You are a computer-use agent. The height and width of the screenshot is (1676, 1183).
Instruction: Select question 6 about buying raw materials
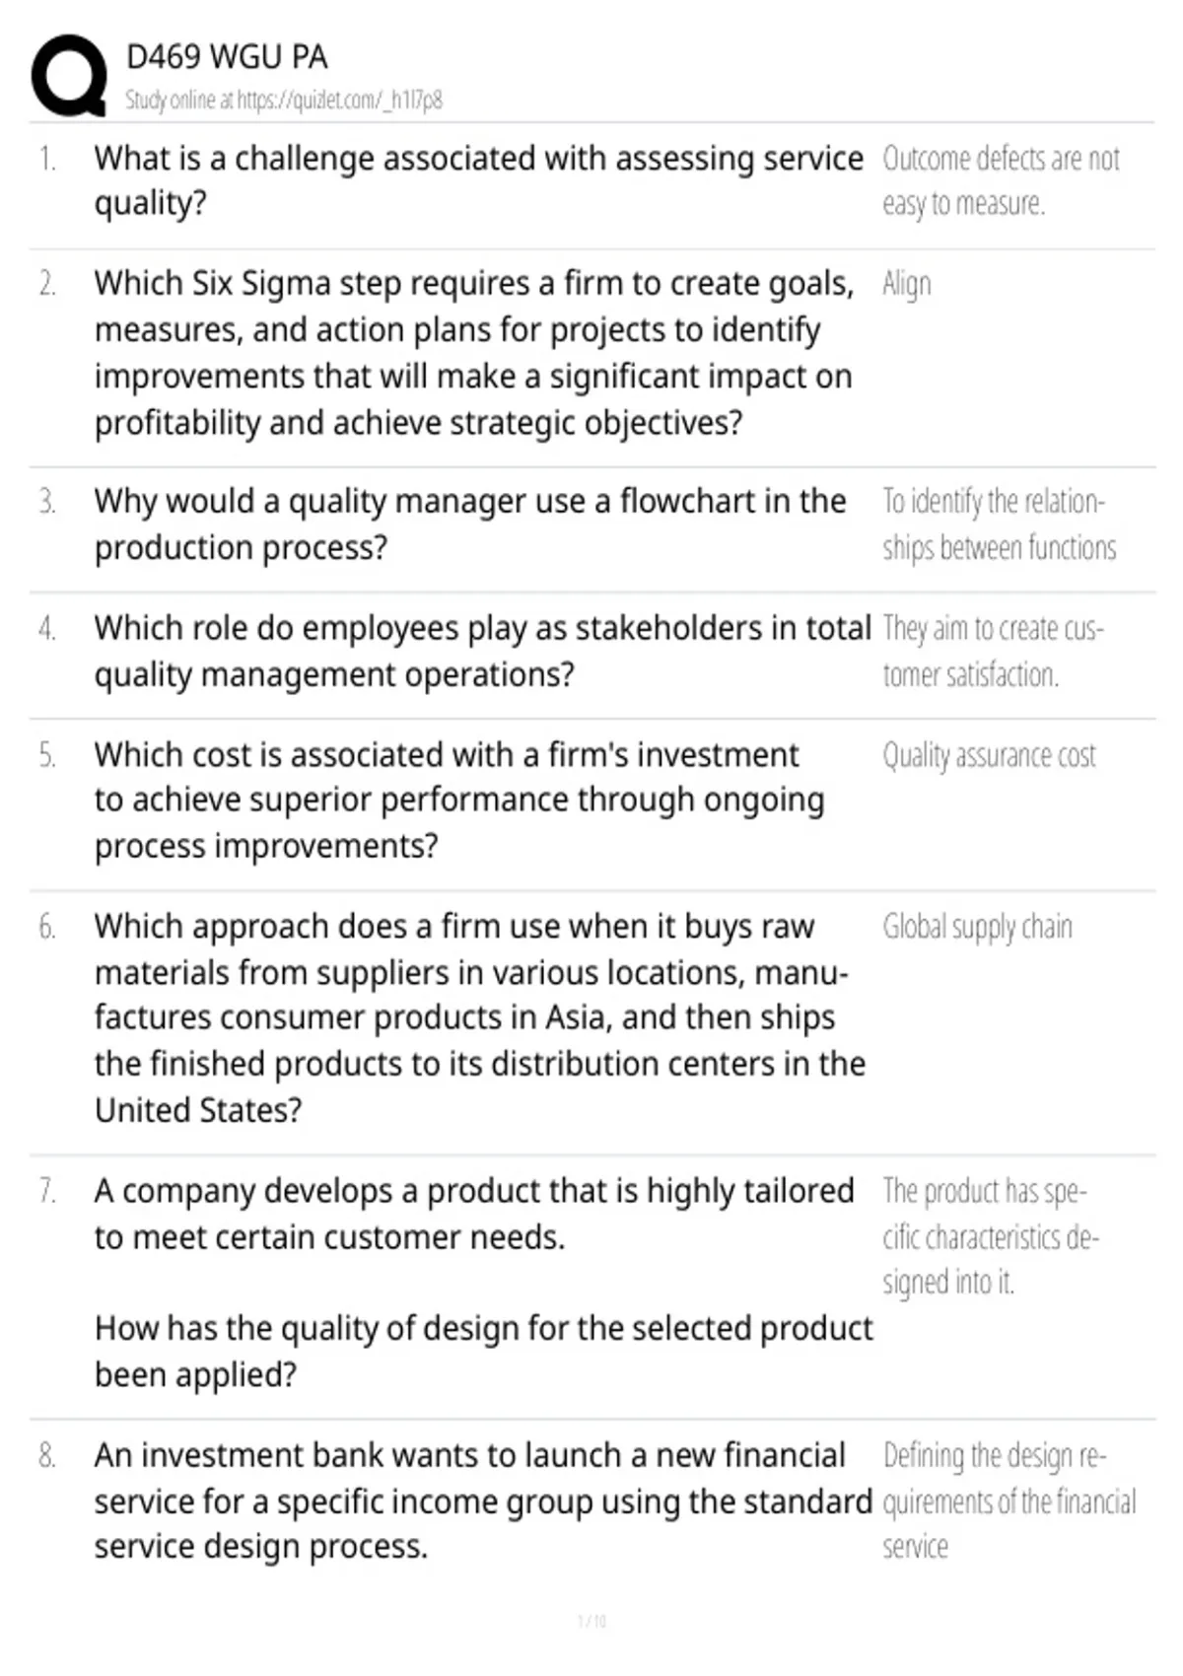click(479, 1017)
